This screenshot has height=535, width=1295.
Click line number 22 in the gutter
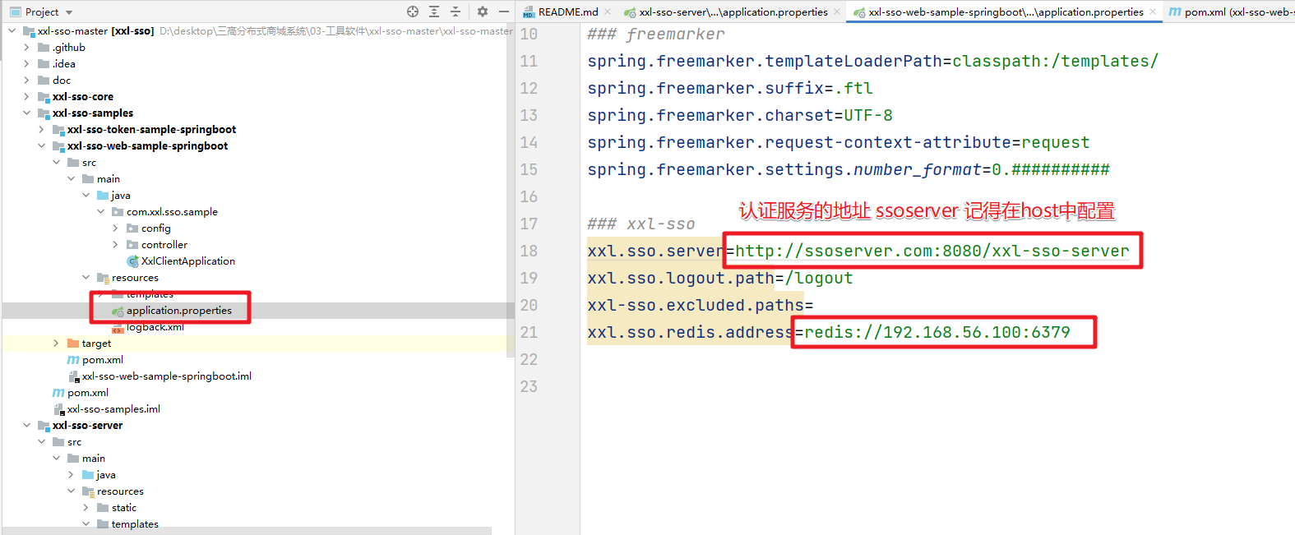(529, 359)
